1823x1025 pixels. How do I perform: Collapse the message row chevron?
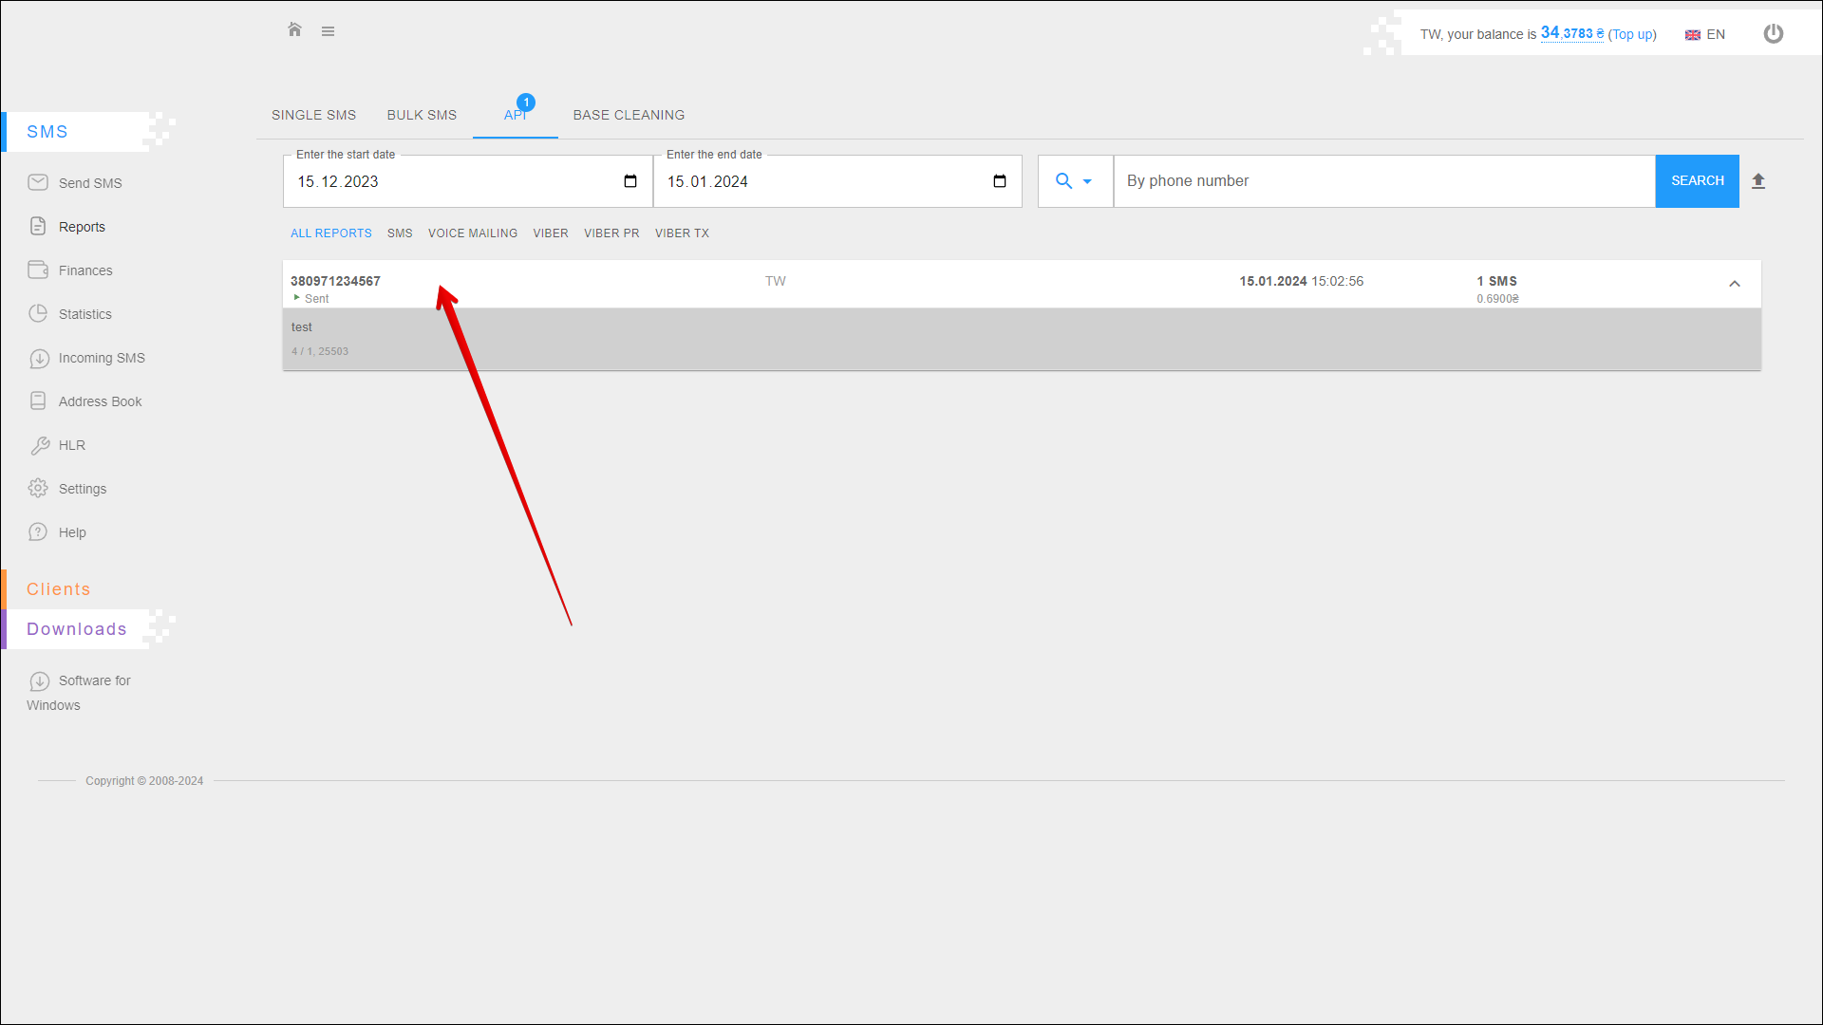(1734, 284)
